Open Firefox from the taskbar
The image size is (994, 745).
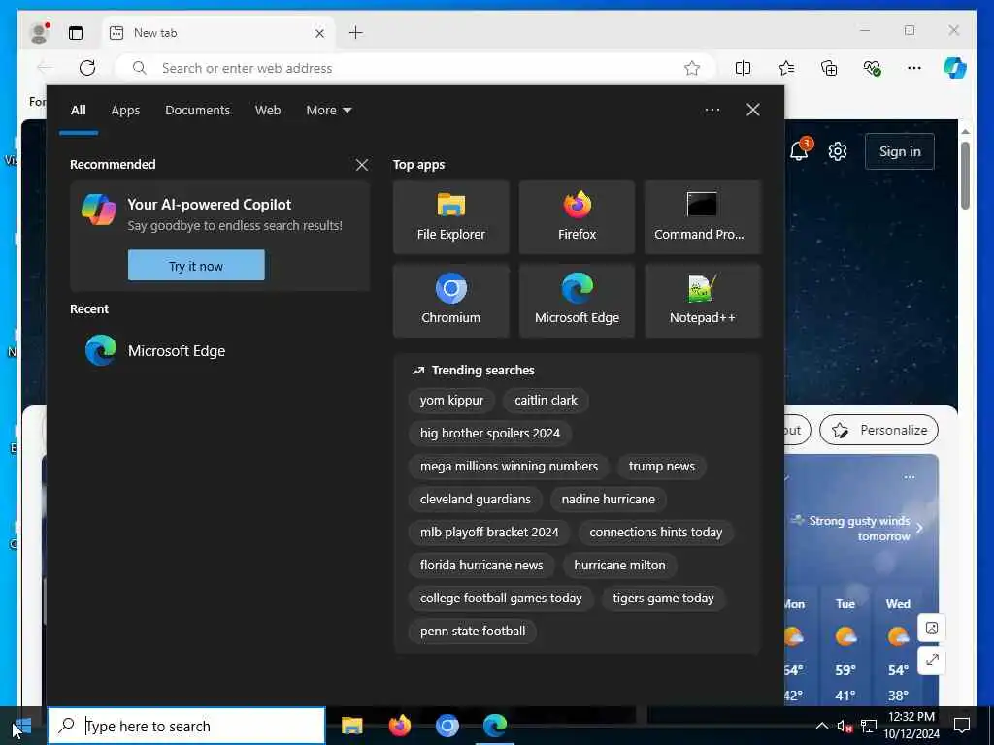[x=399, y=726]
